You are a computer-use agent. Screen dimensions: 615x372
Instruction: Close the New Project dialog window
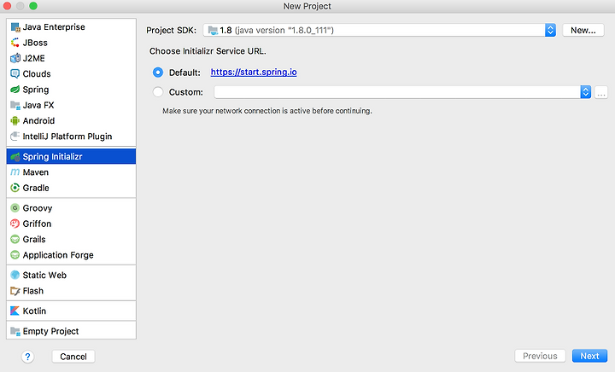7,6
